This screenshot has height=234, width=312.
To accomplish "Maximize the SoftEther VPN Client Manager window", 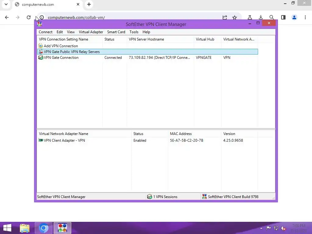I will [x=258, y=23].
